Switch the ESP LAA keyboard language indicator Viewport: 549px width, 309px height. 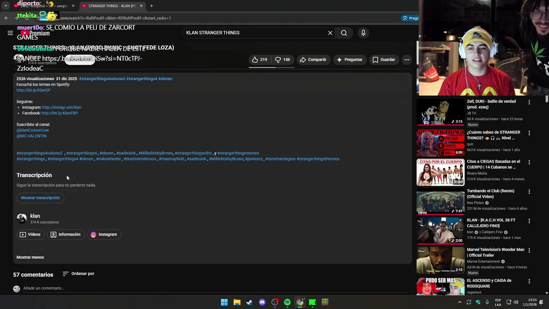click(x=498, y=302)
